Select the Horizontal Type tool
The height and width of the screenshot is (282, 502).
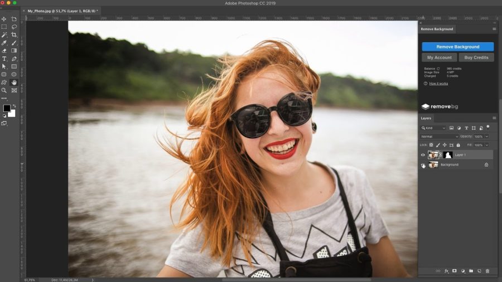(x=4, y=59)
